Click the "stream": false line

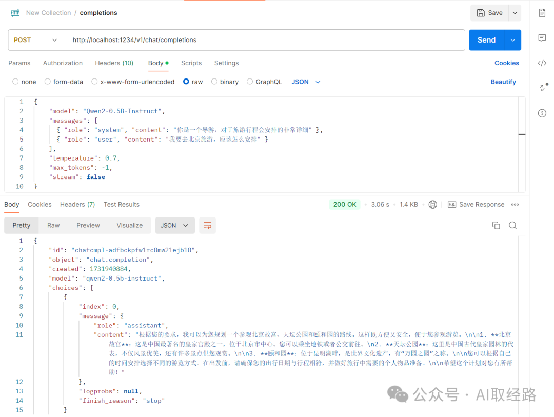(x=77, y=177)
